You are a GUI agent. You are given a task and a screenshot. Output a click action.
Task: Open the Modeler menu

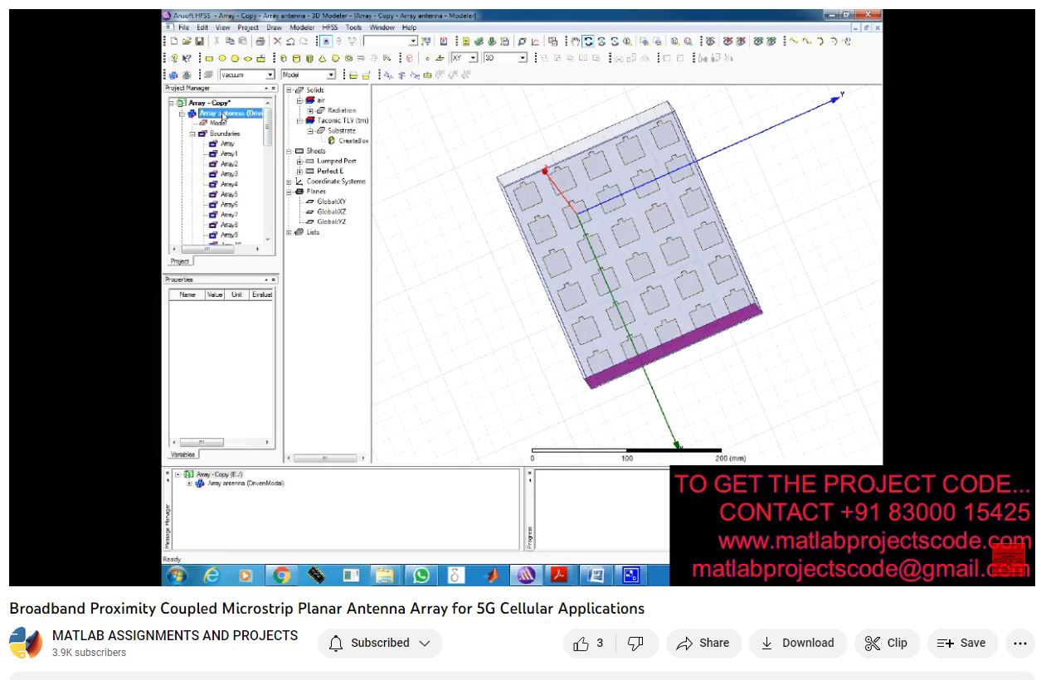pos(301,27)
